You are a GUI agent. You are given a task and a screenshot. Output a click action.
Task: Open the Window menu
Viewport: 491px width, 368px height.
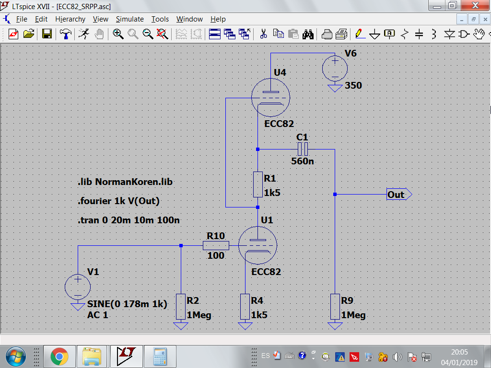tap(189, 19)
